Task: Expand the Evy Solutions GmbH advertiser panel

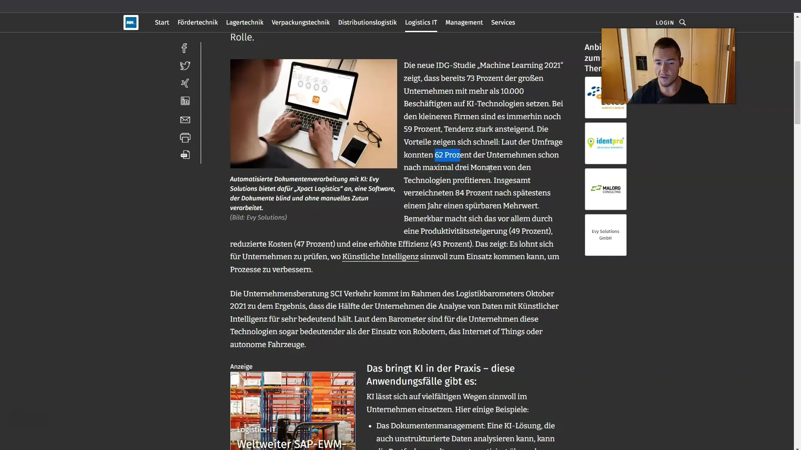Action: pyautogui.click(x=605, y=234)
